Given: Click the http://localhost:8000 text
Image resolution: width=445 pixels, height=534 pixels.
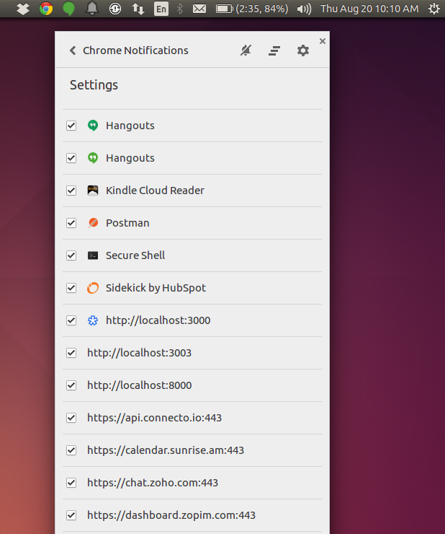Looking at the screenshot, I should (x=140, y=385).
